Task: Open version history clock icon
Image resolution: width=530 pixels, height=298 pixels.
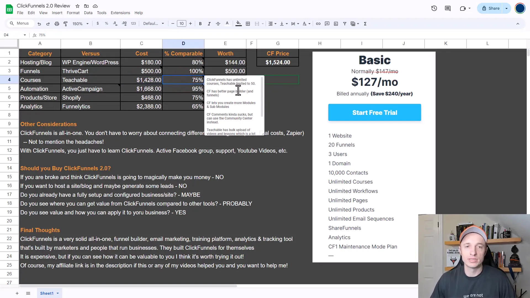Action: pos(434,8)
